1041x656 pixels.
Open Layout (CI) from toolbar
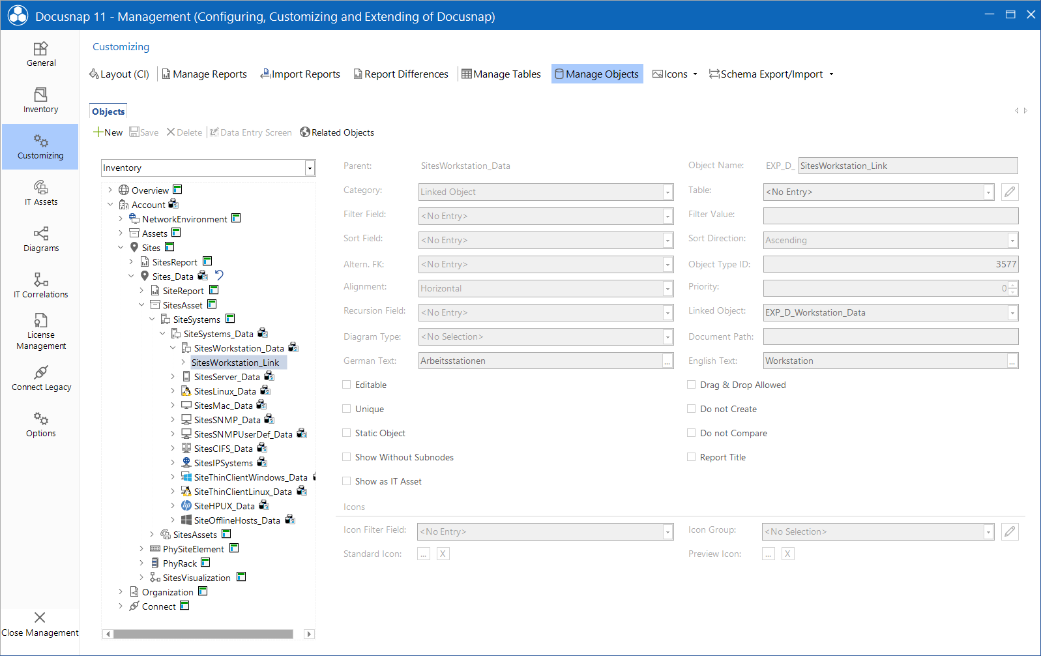click(119, 74)
